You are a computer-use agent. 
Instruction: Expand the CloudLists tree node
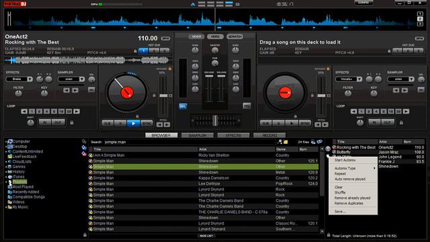click(x=6, y=161)
